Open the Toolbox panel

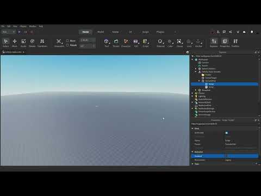coord(235,43)
